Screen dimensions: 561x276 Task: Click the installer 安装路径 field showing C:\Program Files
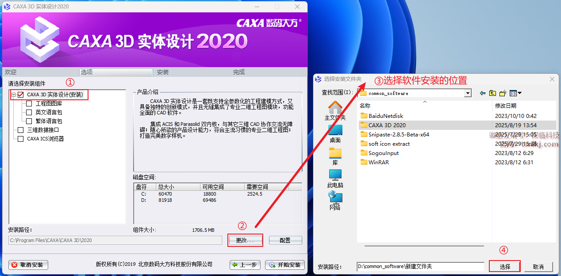click(x=115, y=240)
